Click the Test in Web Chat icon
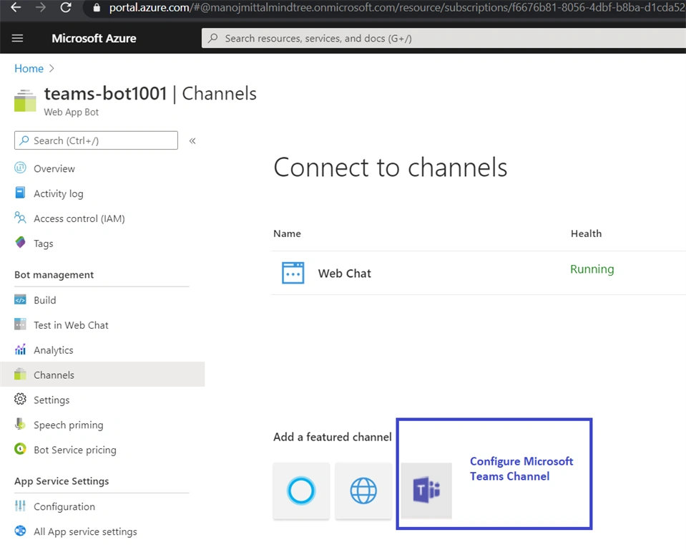The width and height of the screenshot is (686, 550). (20, 324)
